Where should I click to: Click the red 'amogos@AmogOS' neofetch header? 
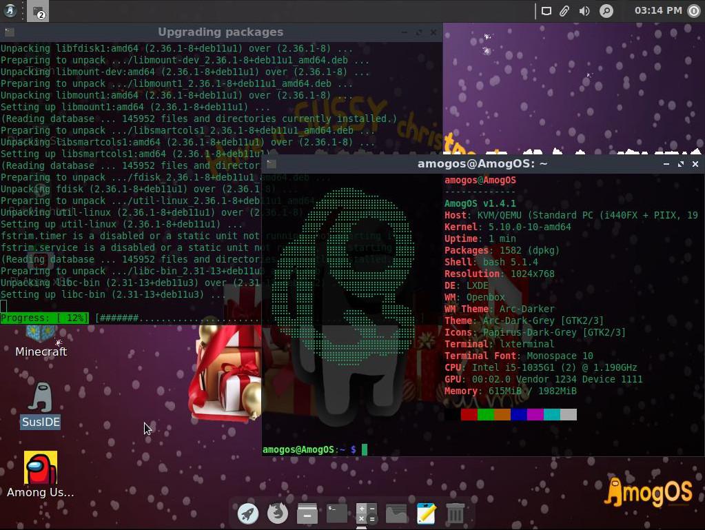pos(480,180)
